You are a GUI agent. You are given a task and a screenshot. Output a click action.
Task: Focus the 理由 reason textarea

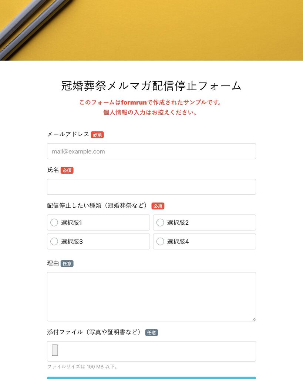[151, 296]
